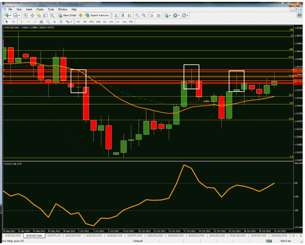
Task: Open the Insert menu
Action: pyautogui.click(x=29, y=9)
